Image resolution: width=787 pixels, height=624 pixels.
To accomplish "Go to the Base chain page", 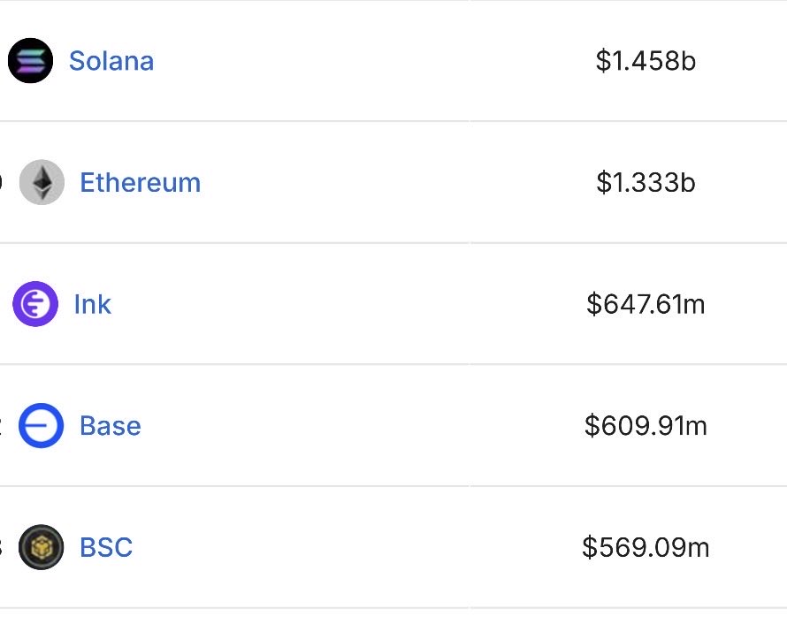I will pos(110,426).
